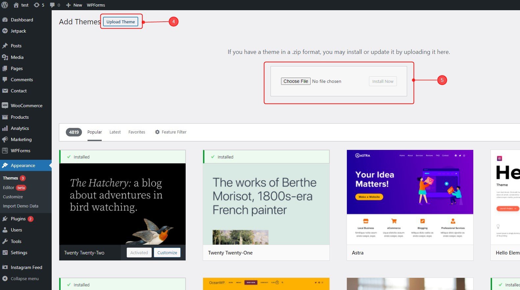Click the Contact envelope icon
The height and width of the screenshot is (290, 520).
5,91
